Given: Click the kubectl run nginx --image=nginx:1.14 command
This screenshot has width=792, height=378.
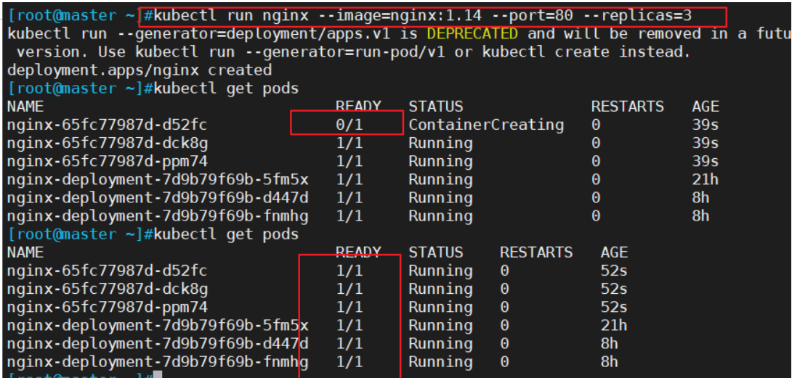Looking at the screenshot, I should point(422,16).
